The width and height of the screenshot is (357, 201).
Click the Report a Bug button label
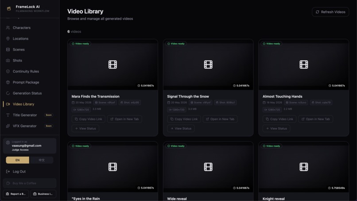pos(18,194)
